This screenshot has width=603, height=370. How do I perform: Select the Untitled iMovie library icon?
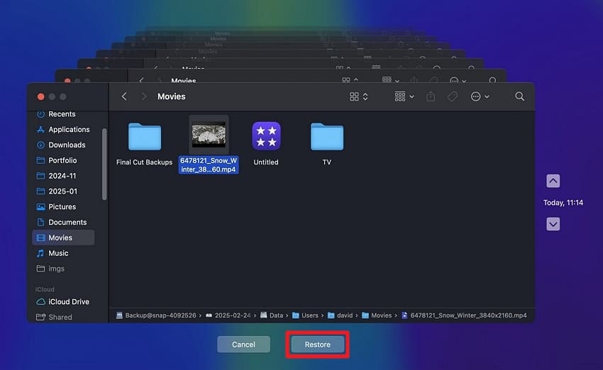click(x=266, y=136)
